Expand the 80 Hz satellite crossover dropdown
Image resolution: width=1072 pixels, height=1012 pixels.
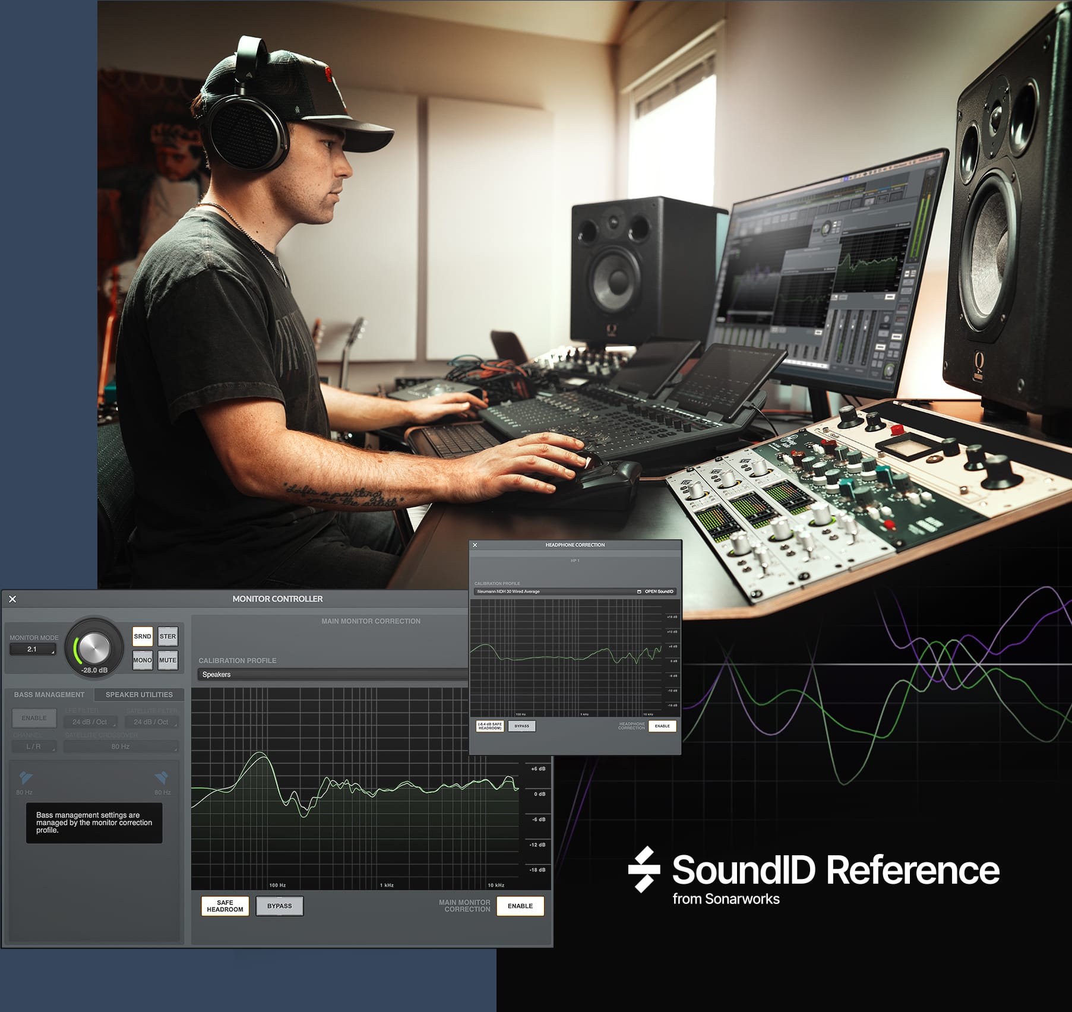coord(121,747)
